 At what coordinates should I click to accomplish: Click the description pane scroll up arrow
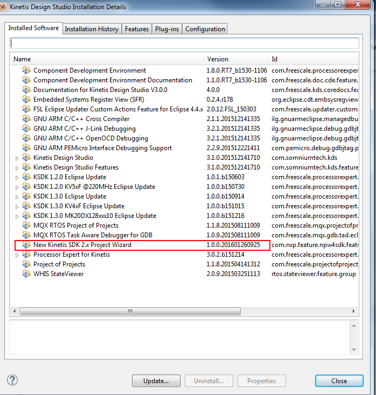[x=354, y=326]
